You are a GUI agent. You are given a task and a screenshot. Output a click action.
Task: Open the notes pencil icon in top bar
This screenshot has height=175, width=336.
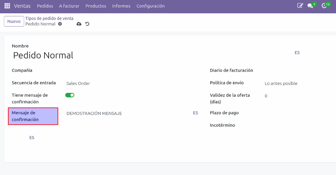[x=300, y=5]
